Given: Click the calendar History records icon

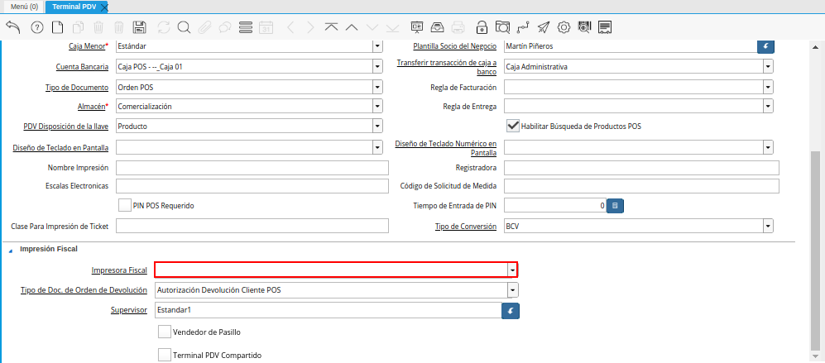Looking at the screenshot, I should 266,27.
